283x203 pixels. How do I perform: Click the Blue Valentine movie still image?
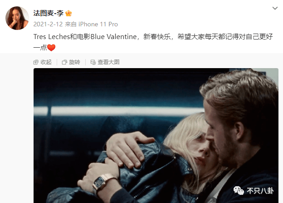(156, 136)
